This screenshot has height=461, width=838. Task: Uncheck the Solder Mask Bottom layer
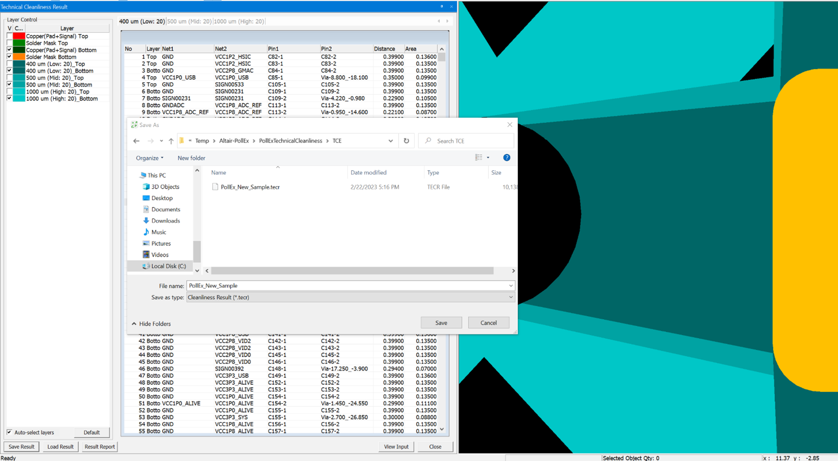pyautogui.click(x=9, y=57)
